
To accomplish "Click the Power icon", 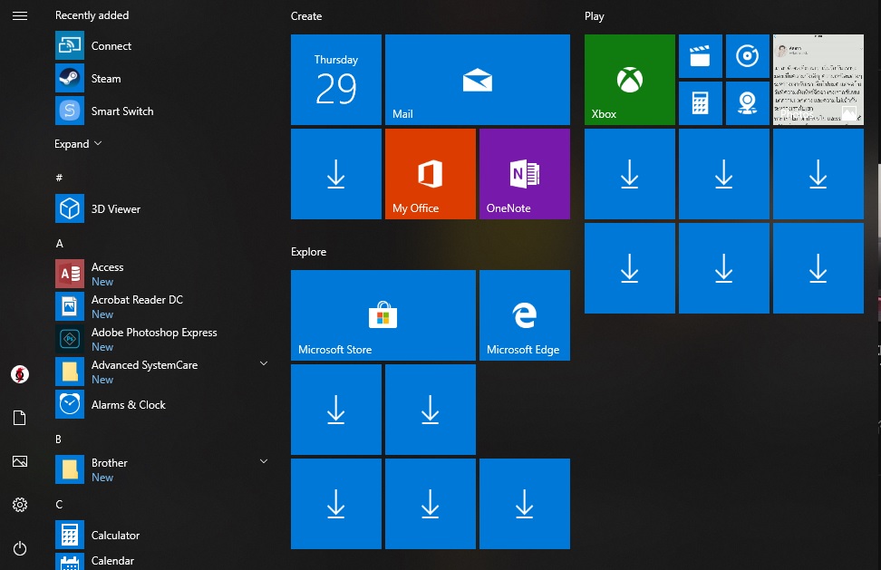I will tap(20, 548).
